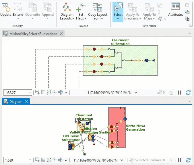194x165 pixels.
Task: Toggle snapping in the 1:88.27 view
Action: [37, 92]
